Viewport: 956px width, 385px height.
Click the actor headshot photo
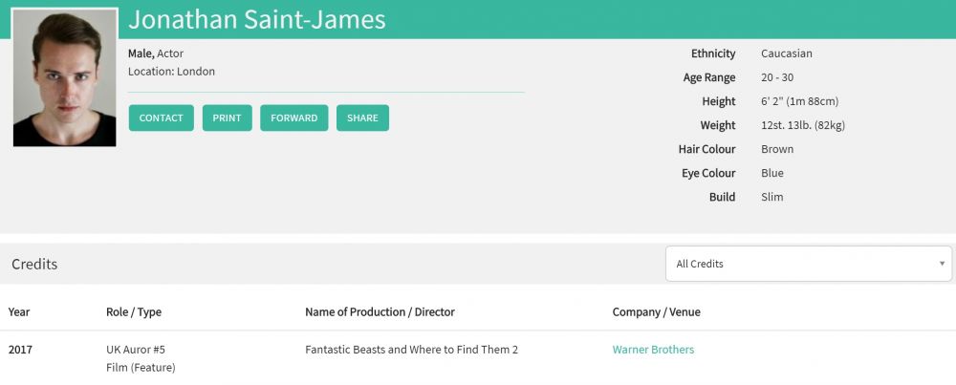pos(65,77)
